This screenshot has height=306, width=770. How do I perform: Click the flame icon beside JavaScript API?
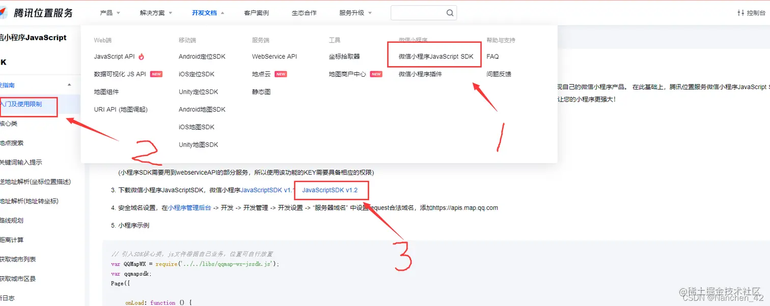[141, 56]
